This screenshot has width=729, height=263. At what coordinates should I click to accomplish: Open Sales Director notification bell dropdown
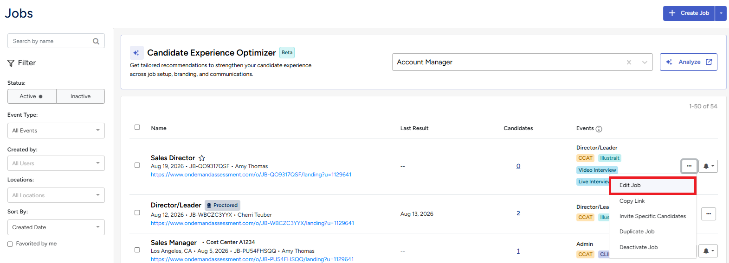coord(708,166)
